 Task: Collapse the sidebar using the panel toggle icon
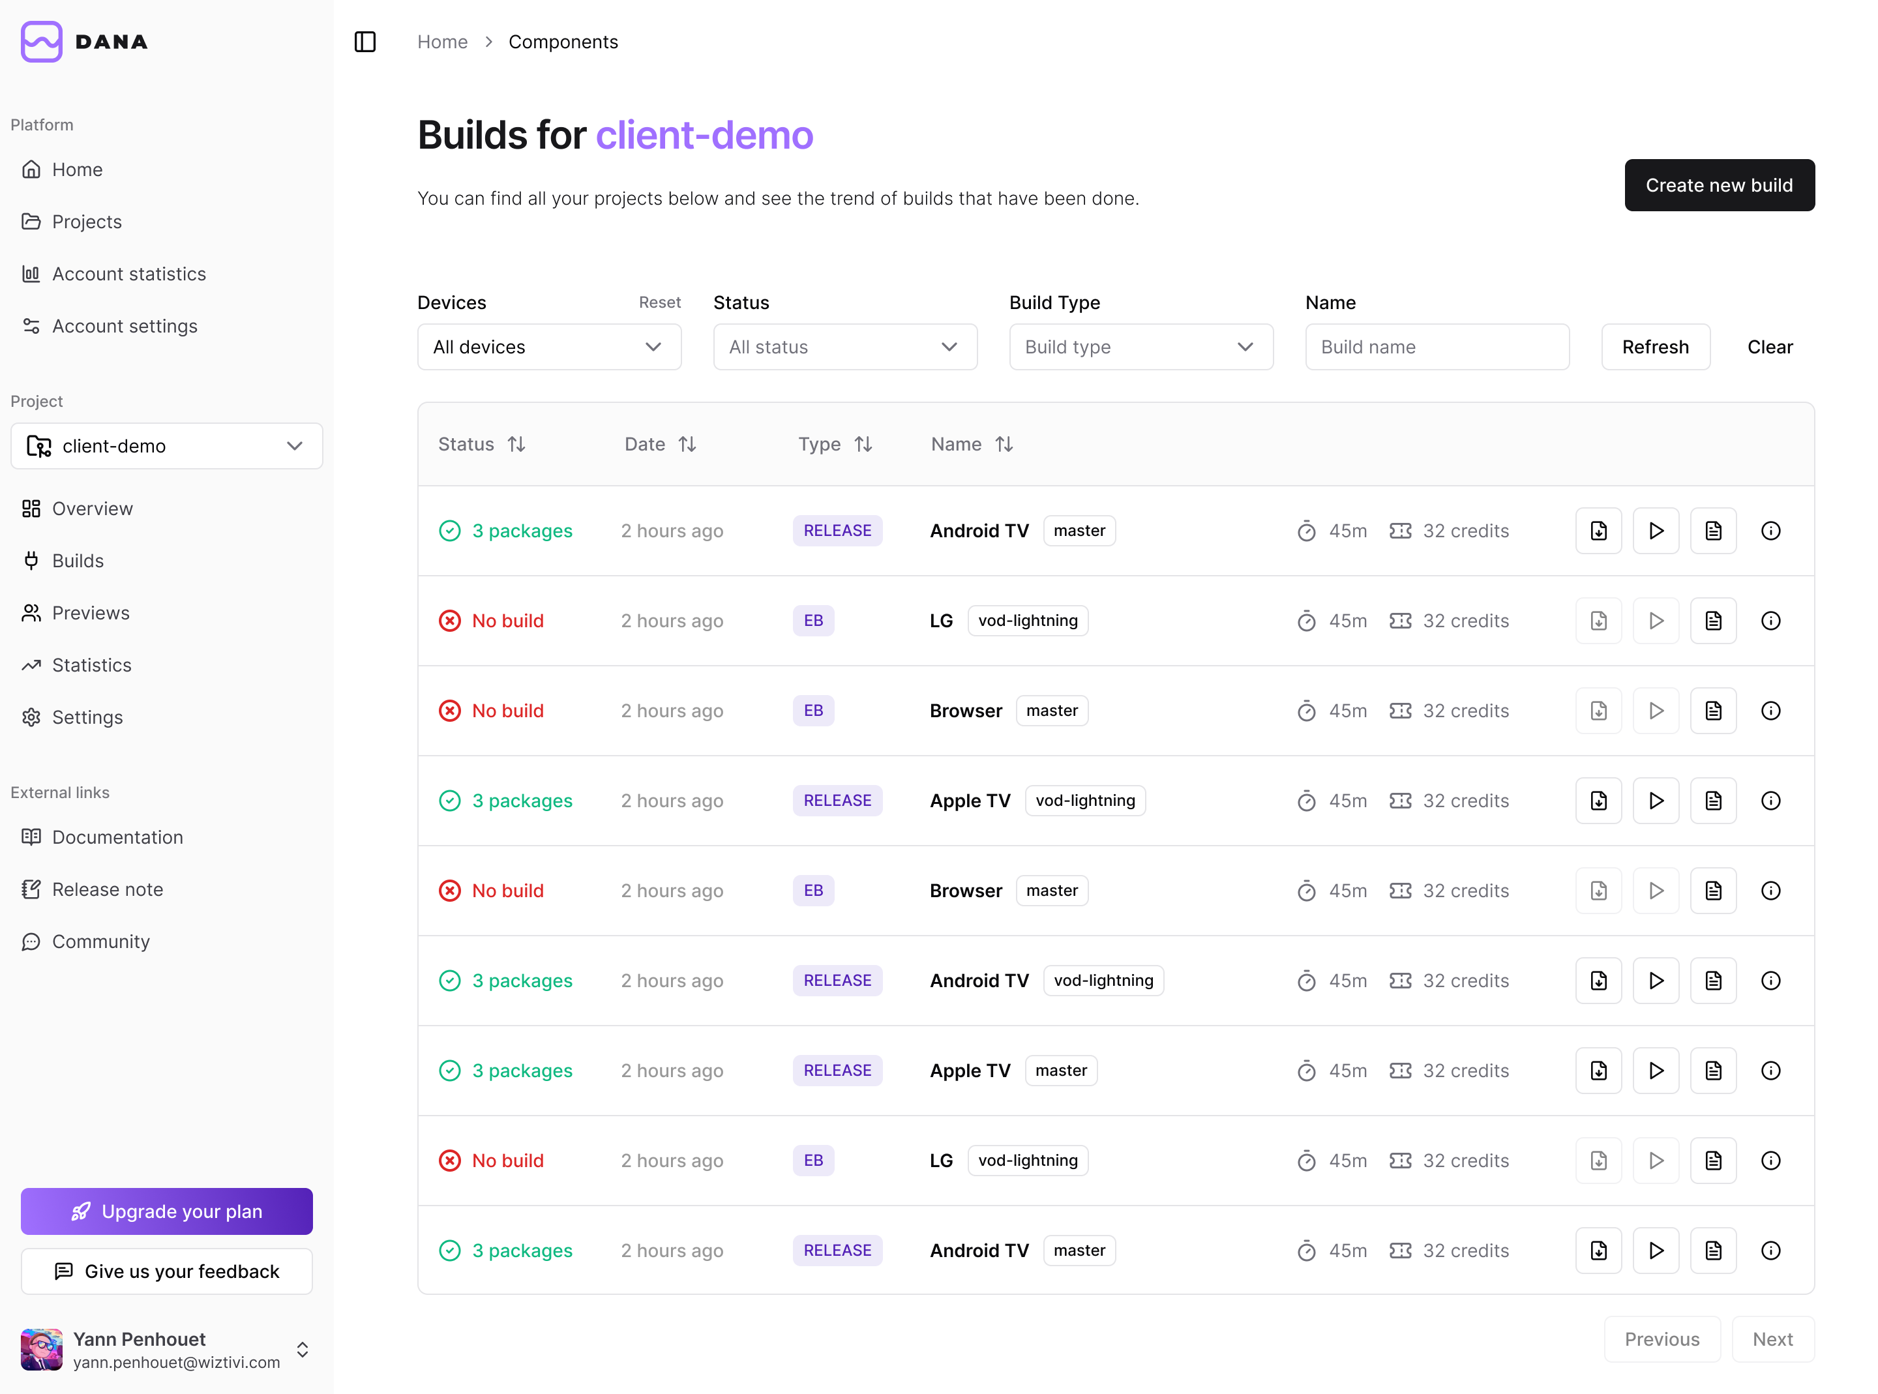(x=365, y=41)
